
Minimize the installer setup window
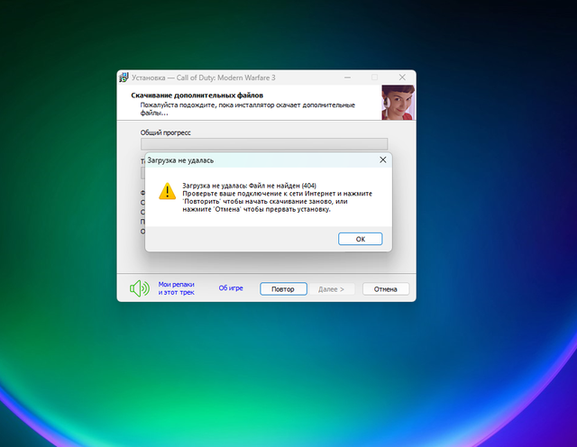[347, 78]
